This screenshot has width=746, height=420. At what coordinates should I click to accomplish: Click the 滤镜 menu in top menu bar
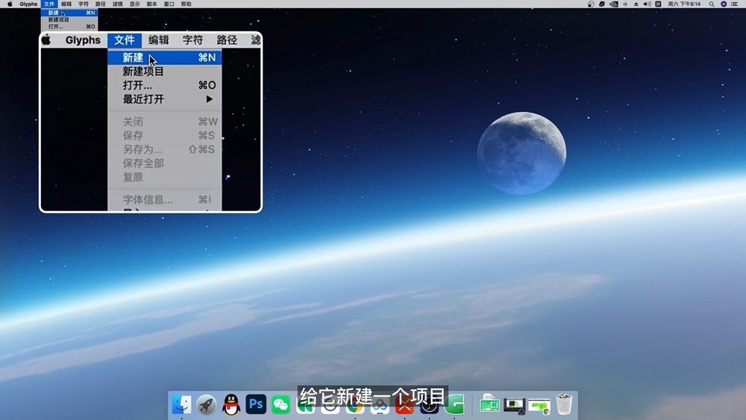pos(117,4)
